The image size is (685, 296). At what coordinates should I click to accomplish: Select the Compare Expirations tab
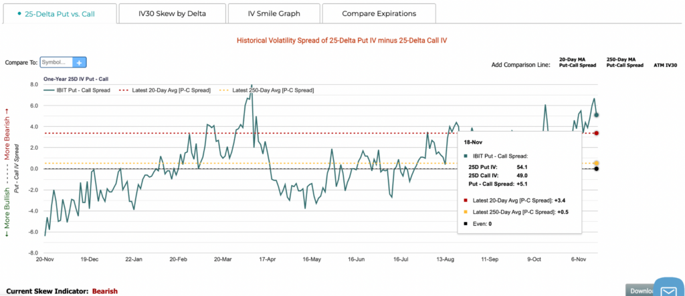(x=379, y=13)
